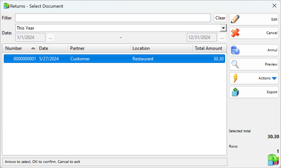Click the Edit pencil icon
This screenshot has width=281, height=168.
[x=235, y=19]
